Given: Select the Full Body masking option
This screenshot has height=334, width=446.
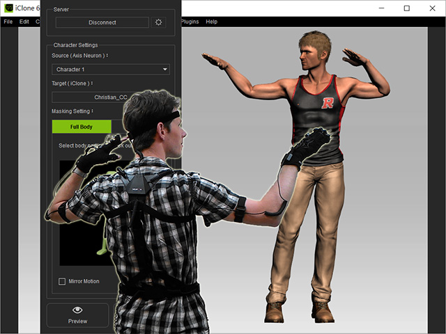Looking at the screenshot, I should (x=82, y=127).
